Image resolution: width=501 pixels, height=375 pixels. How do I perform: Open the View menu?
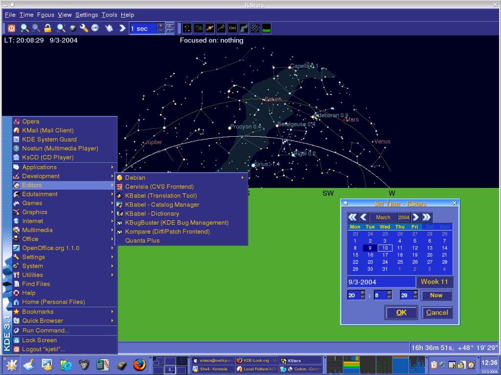[65, 15]
